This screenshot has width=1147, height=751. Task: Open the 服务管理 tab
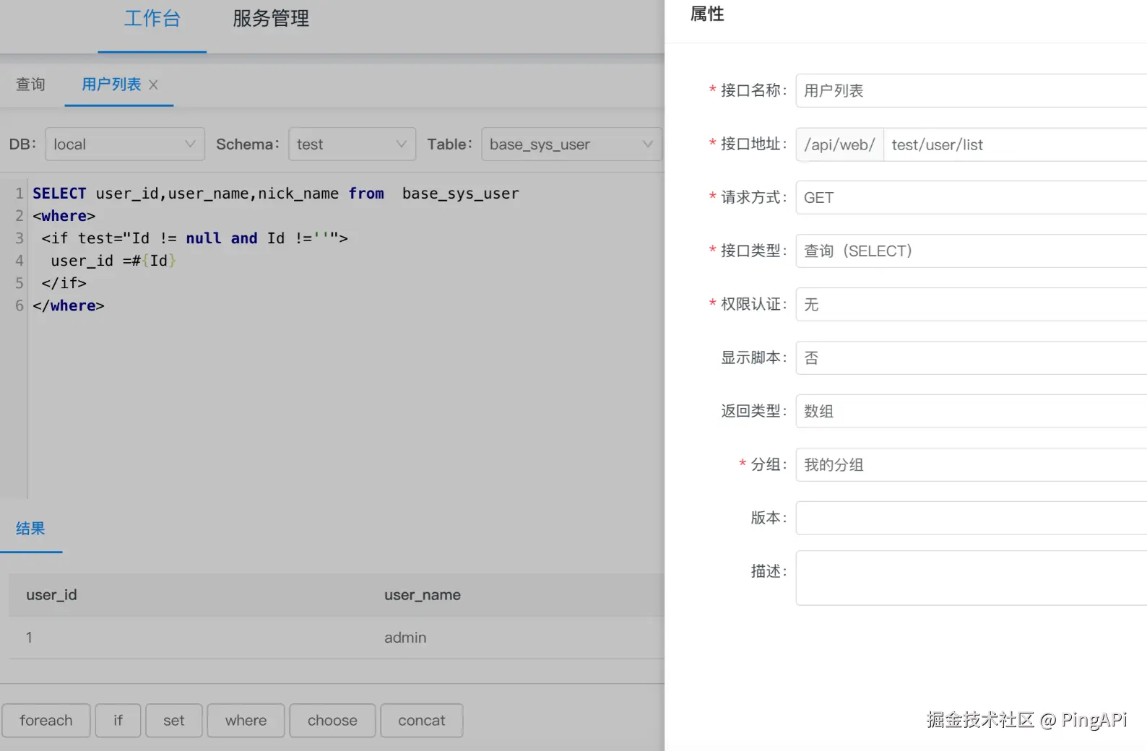271,19
